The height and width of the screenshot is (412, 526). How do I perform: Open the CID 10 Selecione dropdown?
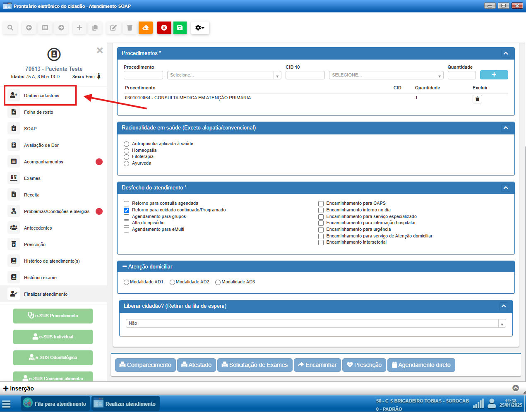(x=386, y=75)
